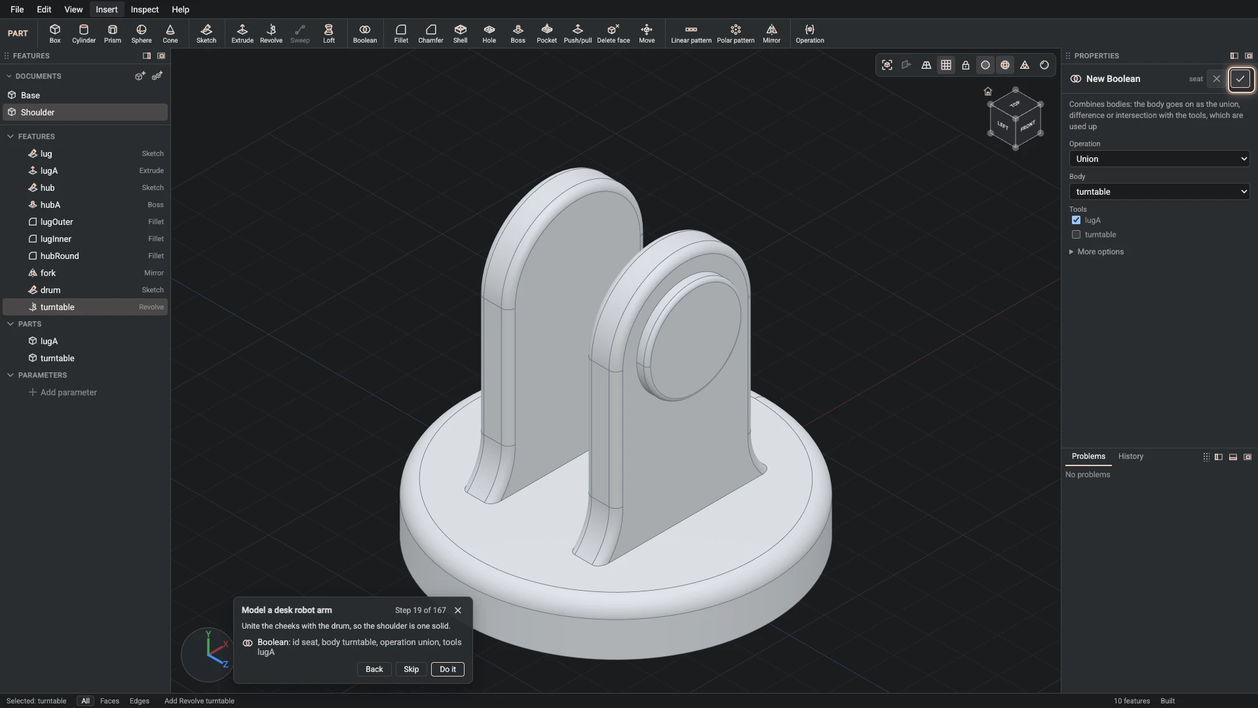Screen dimensions: 1258x708
Task: Open the Loft tool
Action: click(x=329, y=33)
